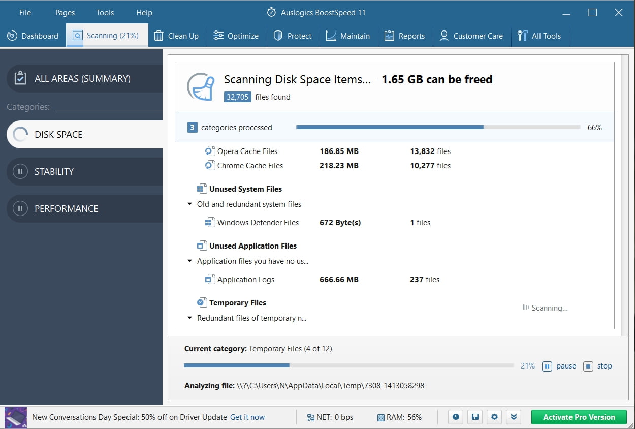Click the Windows Defender Files icon
Image resolution: width=635 pixels, height=429 pixels.
coord(209,222)
